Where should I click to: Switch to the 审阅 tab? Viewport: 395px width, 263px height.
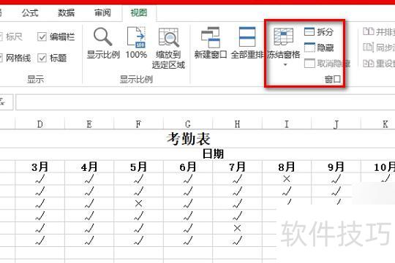tap(102, 13)
